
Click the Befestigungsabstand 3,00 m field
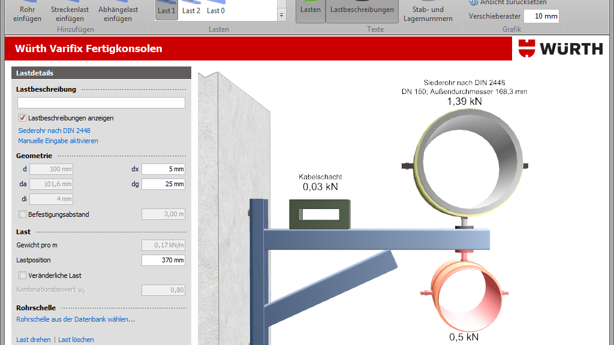click(x=163, y=214)
